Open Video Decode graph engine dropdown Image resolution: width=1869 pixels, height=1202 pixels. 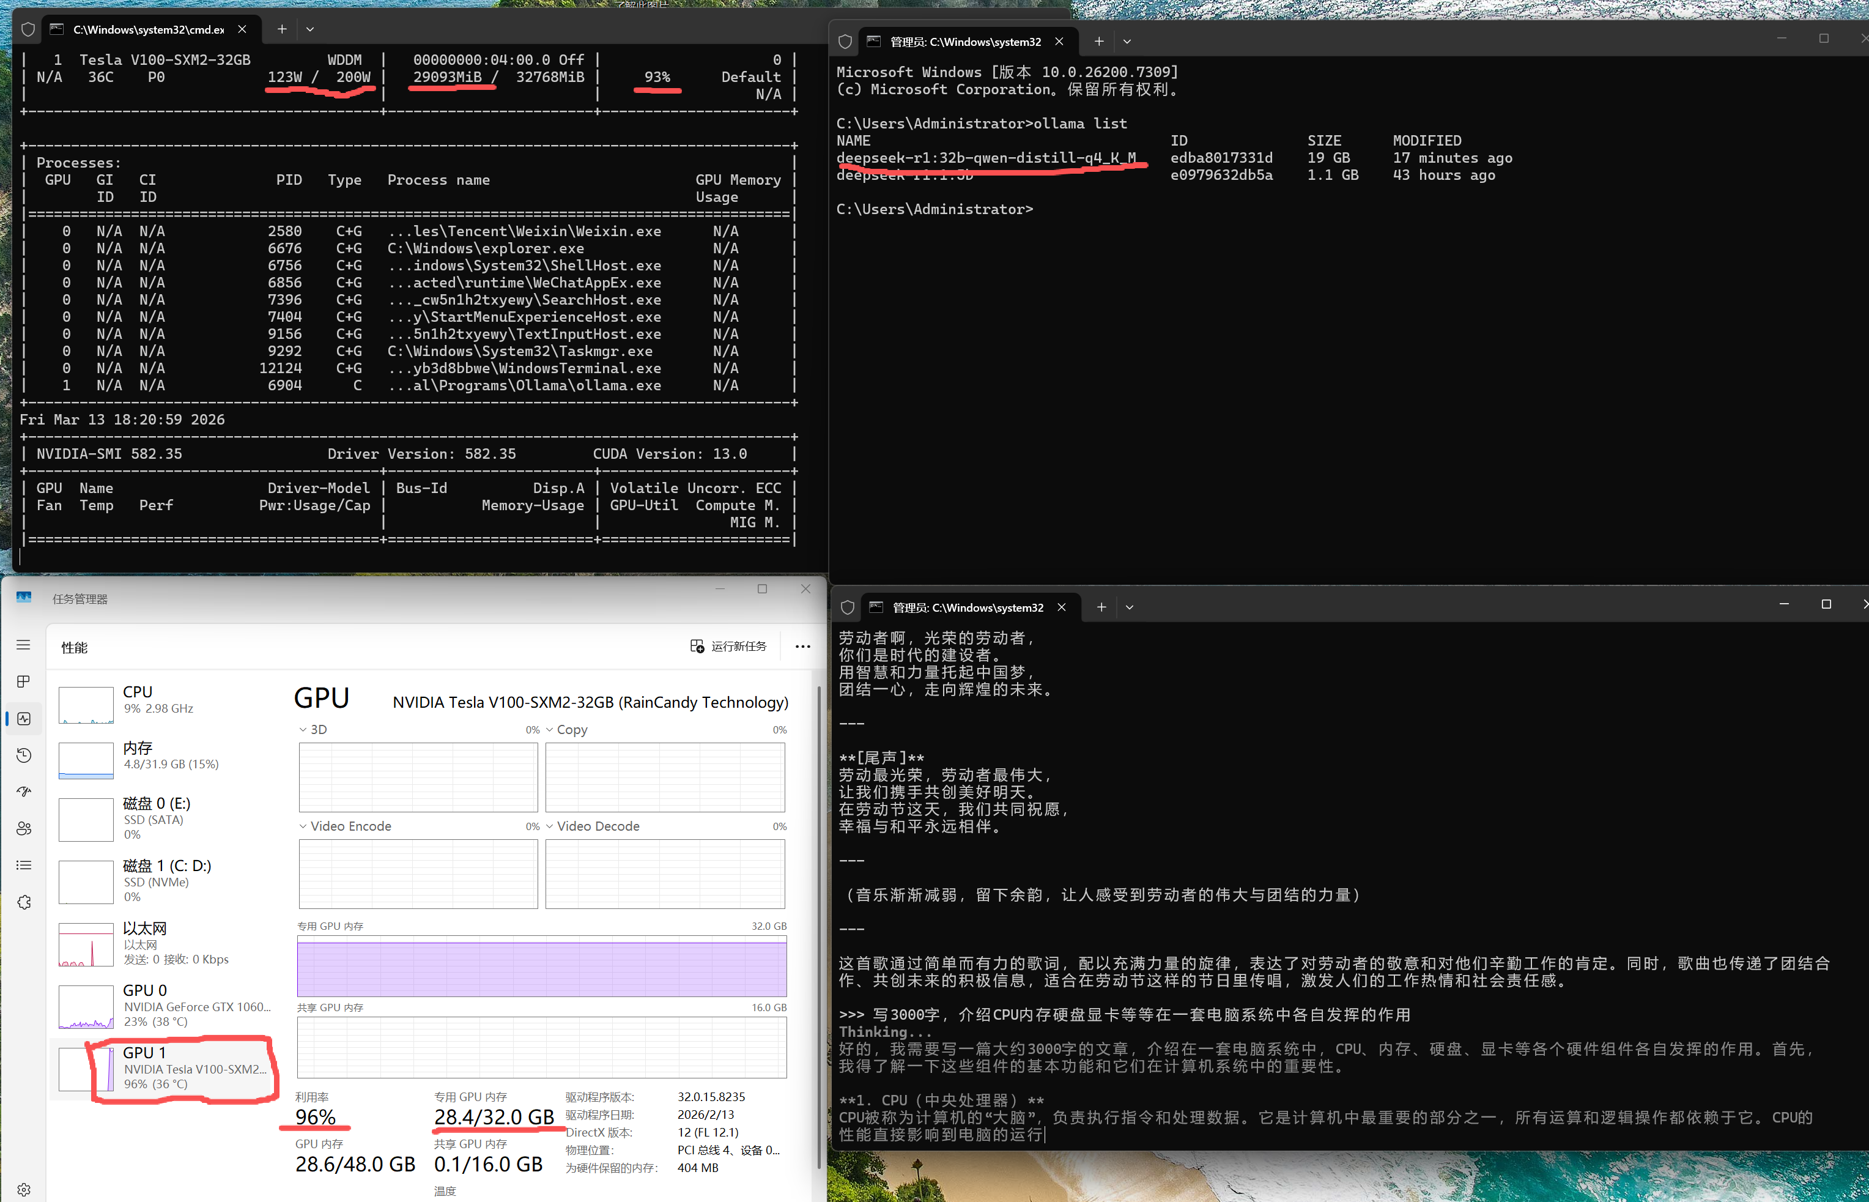tap(549, 826)
